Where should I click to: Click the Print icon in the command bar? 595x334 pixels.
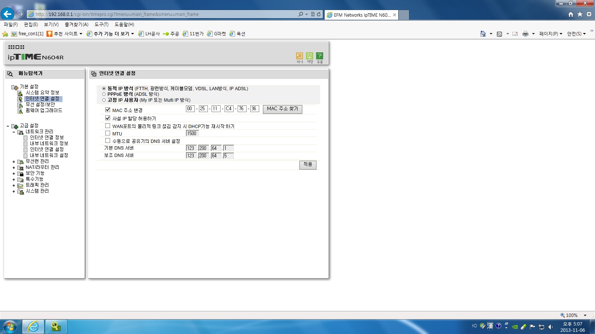525,34
